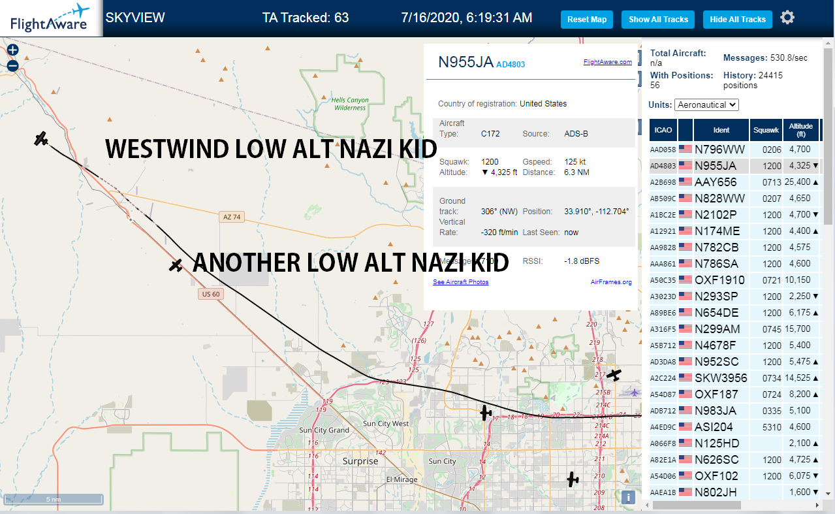Click the SKYVIEW title text
Screen dimensions: 835x514
[135, 18]
